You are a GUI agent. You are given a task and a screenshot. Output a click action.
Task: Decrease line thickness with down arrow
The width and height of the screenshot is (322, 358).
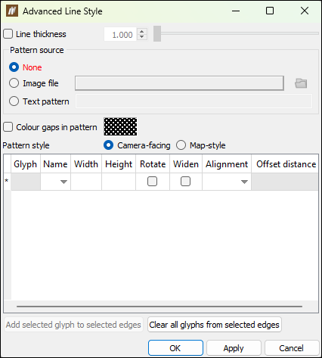point(142,37)
